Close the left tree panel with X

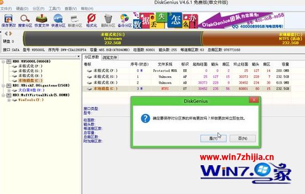(x=79, y=56)
